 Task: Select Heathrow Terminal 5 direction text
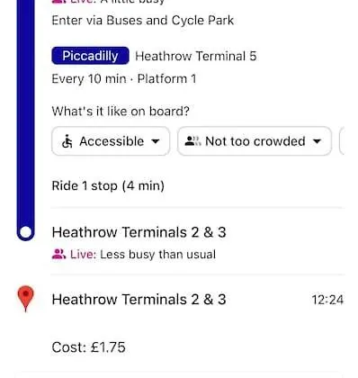196,56
